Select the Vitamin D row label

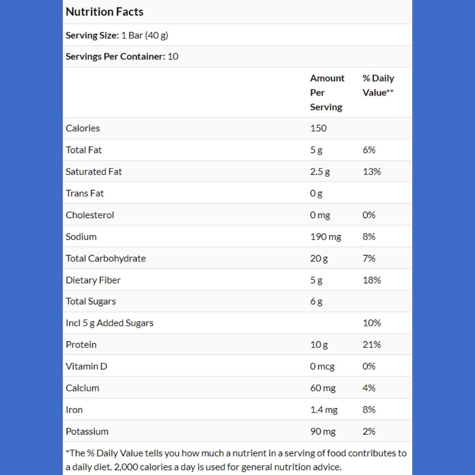pos(86,366)
